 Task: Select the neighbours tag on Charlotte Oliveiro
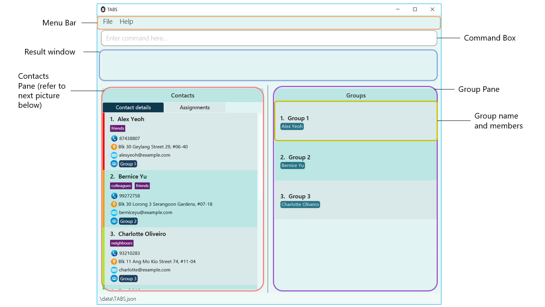122,243
